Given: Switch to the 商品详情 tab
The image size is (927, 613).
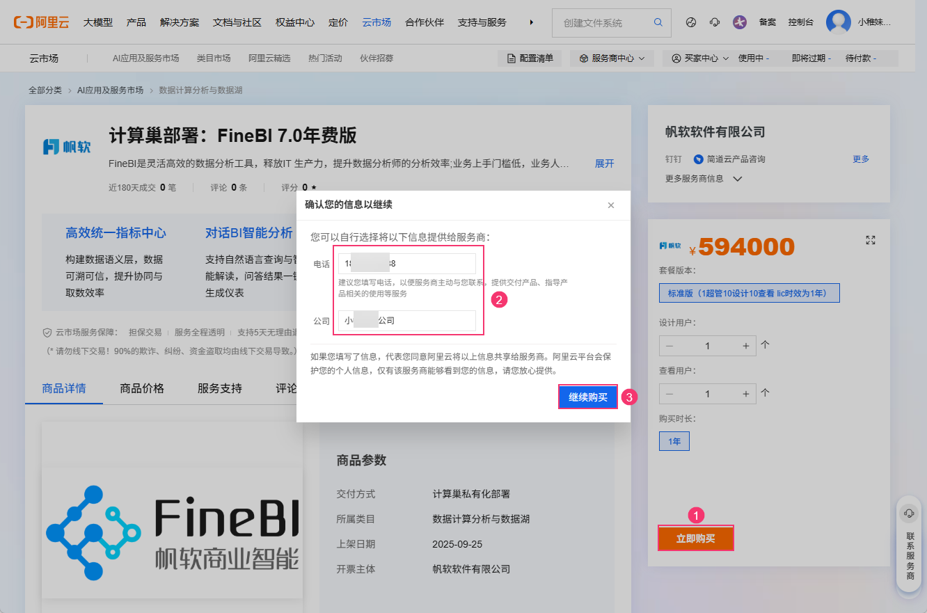Looking at the screenshot, I should 64,388.
